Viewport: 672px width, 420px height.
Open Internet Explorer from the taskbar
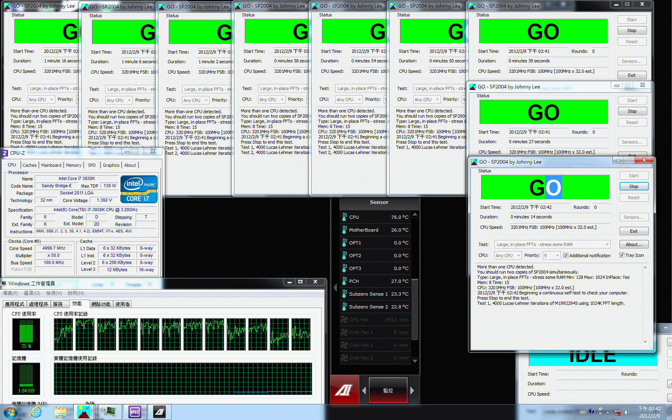pos(36,412)
